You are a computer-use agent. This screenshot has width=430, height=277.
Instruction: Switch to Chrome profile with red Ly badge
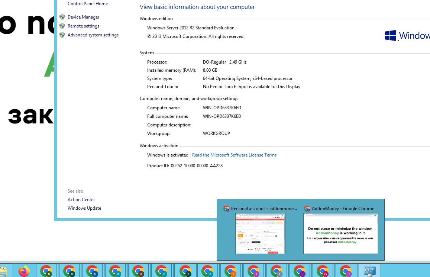click(x=323, y=271)
